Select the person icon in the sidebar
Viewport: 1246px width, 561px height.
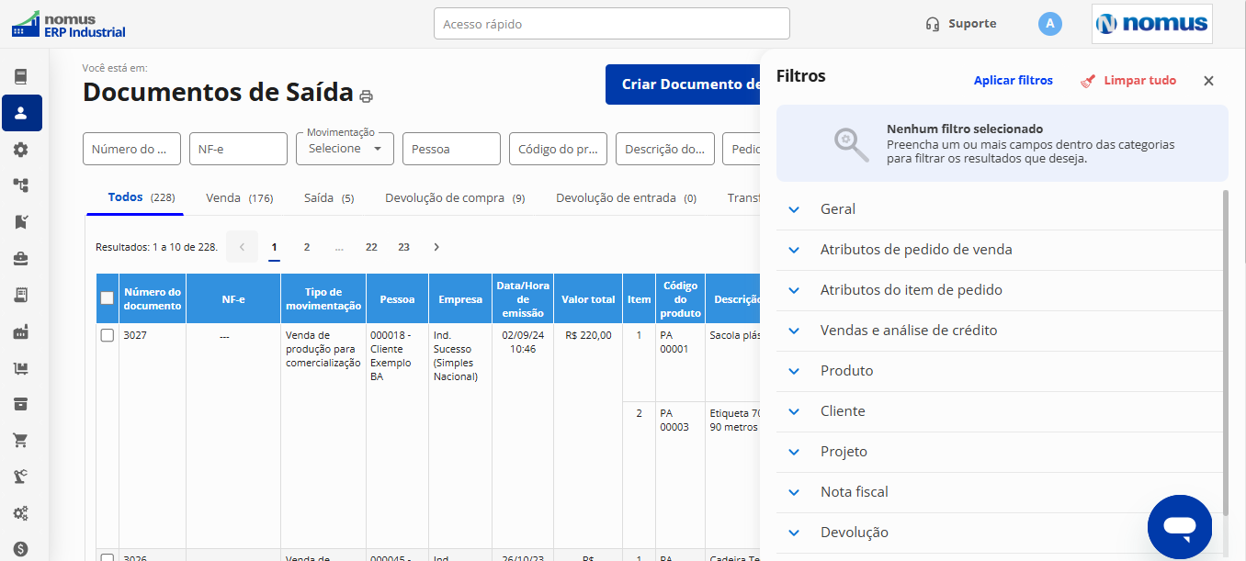coord(21,113)
